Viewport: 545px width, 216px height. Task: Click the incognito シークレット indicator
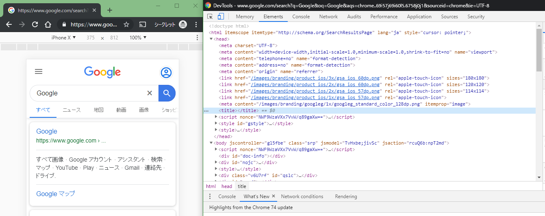(x=170, y=24)
